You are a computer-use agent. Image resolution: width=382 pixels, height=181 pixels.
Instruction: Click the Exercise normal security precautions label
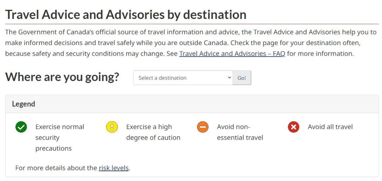[x=59, y=137]
